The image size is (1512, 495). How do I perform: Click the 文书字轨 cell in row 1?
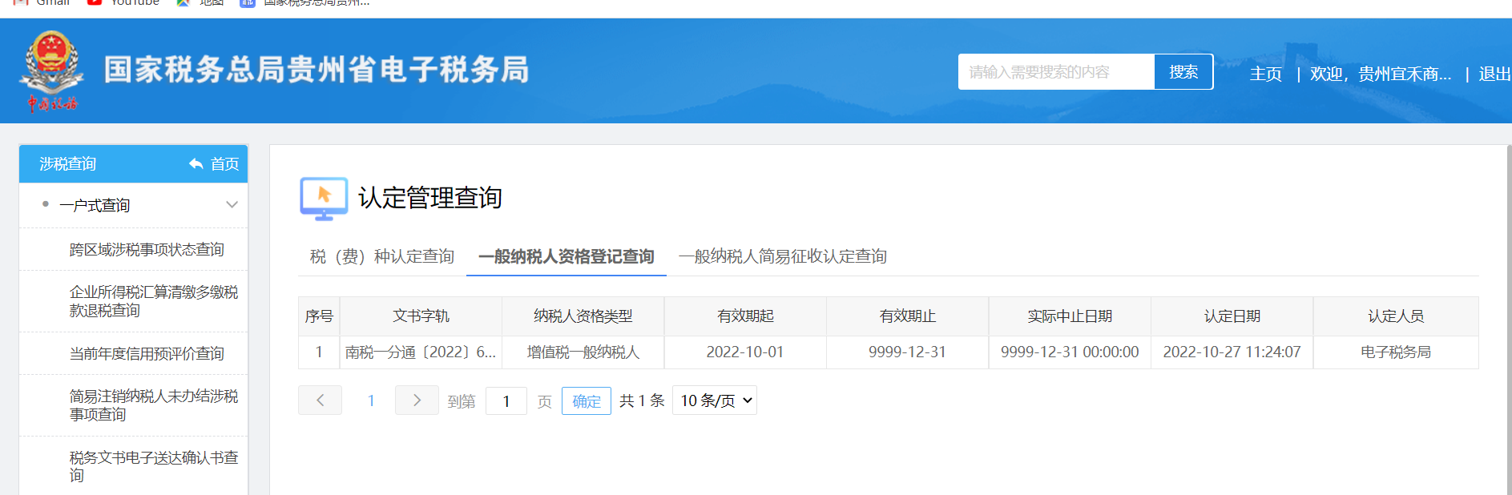[421, 352]
